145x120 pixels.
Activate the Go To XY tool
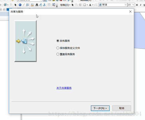point(44,5)
